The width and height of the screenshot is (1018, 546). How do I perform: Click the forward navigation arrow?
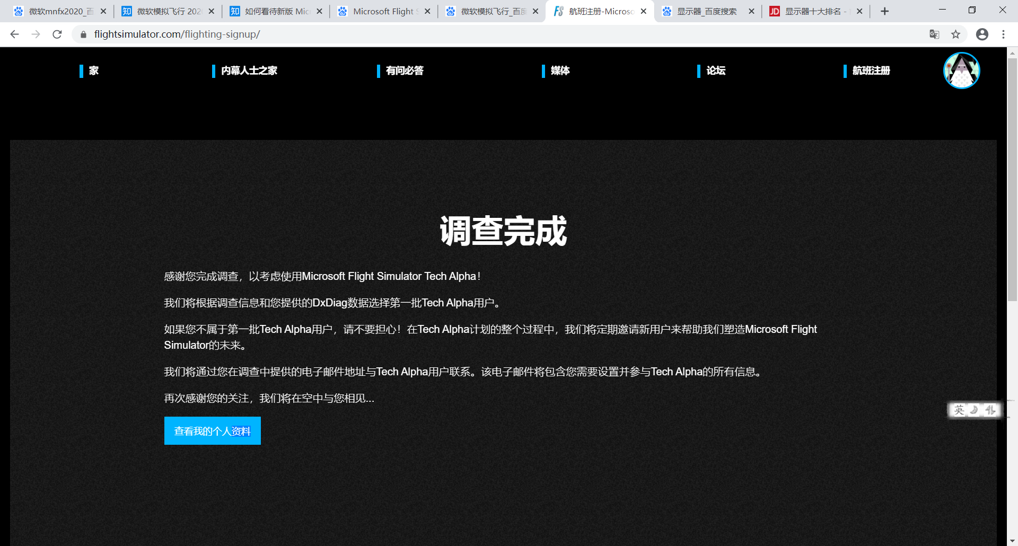36,34
